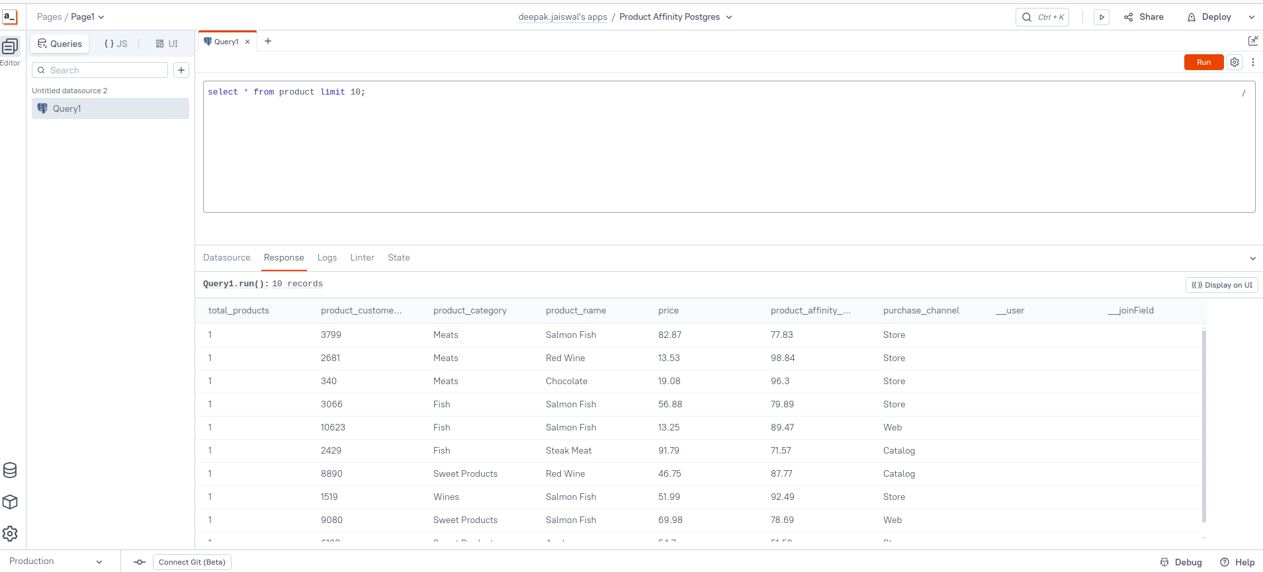Click Display on UI button
The image size is (1263, 572).
[1221, 285]
